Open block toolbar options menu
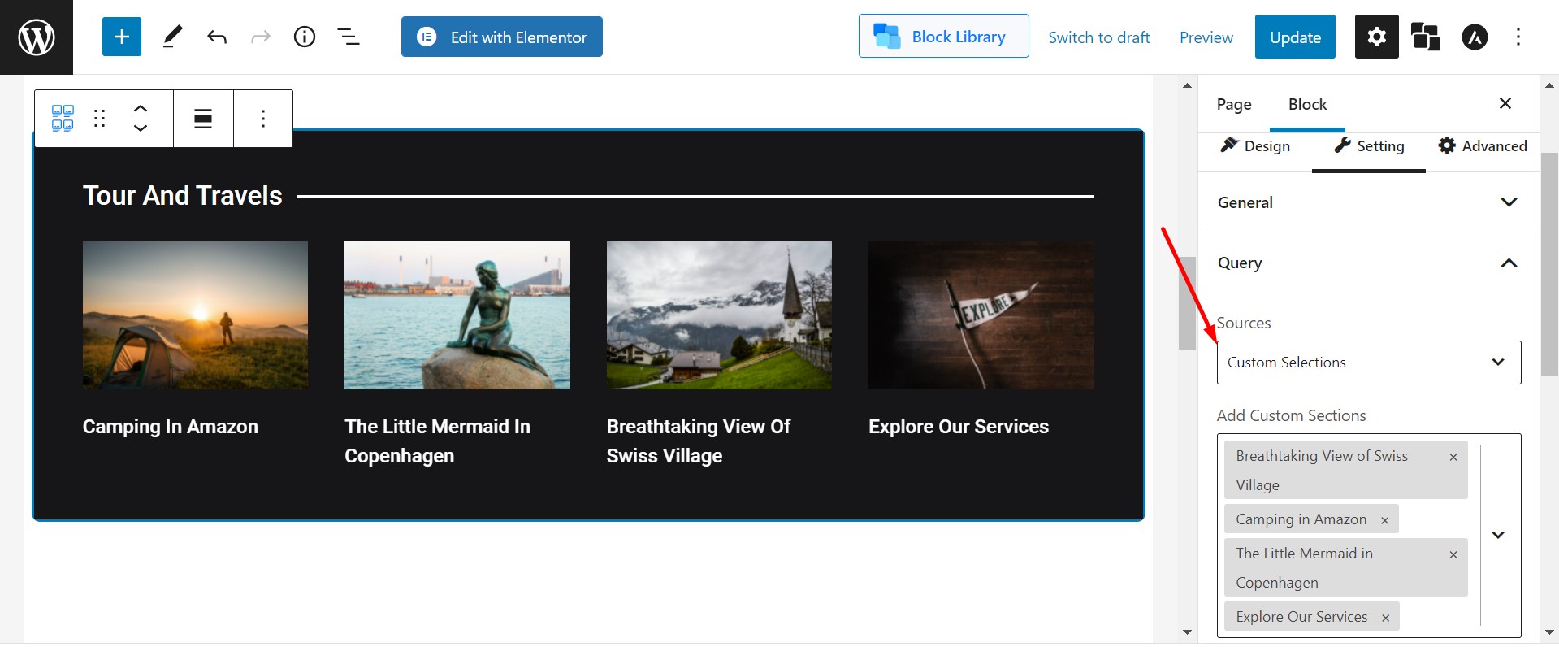This screenshot has height=647, width=1559. pyautogui.click(x=263, y=119)
